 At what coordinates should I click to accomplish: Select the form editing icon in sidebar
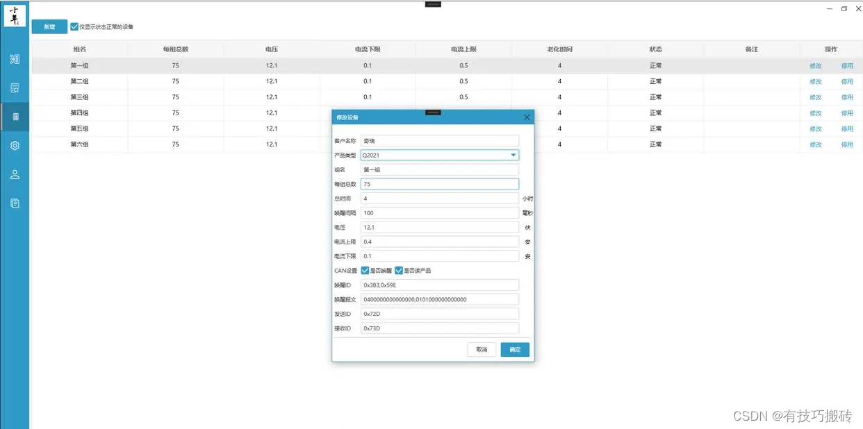(x=15, y=87)
